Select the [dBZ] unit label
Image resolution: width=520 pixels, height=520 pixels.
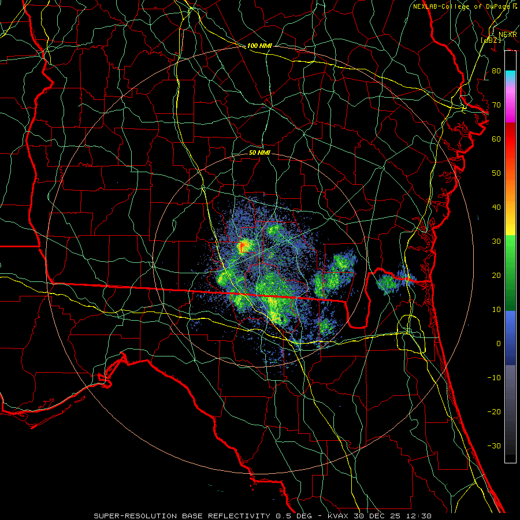tap(491, 40)
